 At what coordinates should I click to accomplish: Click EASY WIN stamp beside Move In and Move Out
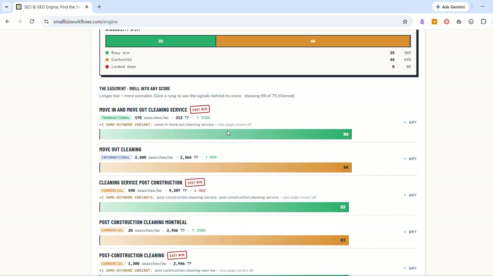click(x=200, y=109)
